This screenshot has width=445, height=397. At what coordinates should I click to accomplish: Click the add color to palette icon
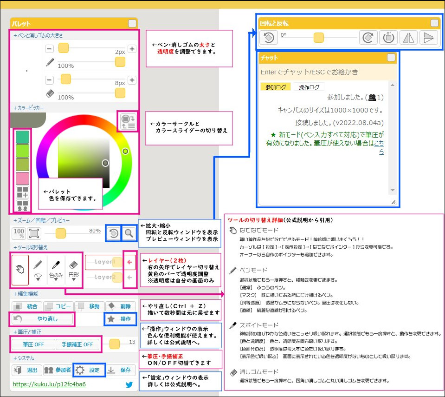[22, 192]
